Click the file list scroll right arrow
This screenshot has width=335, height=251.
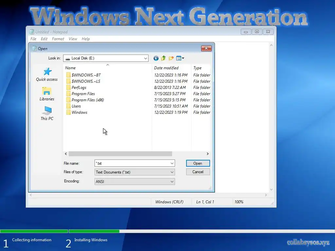point(207,154)
